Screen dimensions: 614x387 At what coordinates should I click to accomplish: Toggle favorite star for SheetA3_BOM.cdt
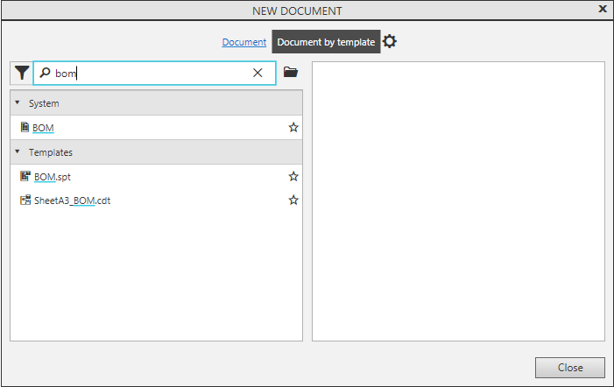(293, 200)
